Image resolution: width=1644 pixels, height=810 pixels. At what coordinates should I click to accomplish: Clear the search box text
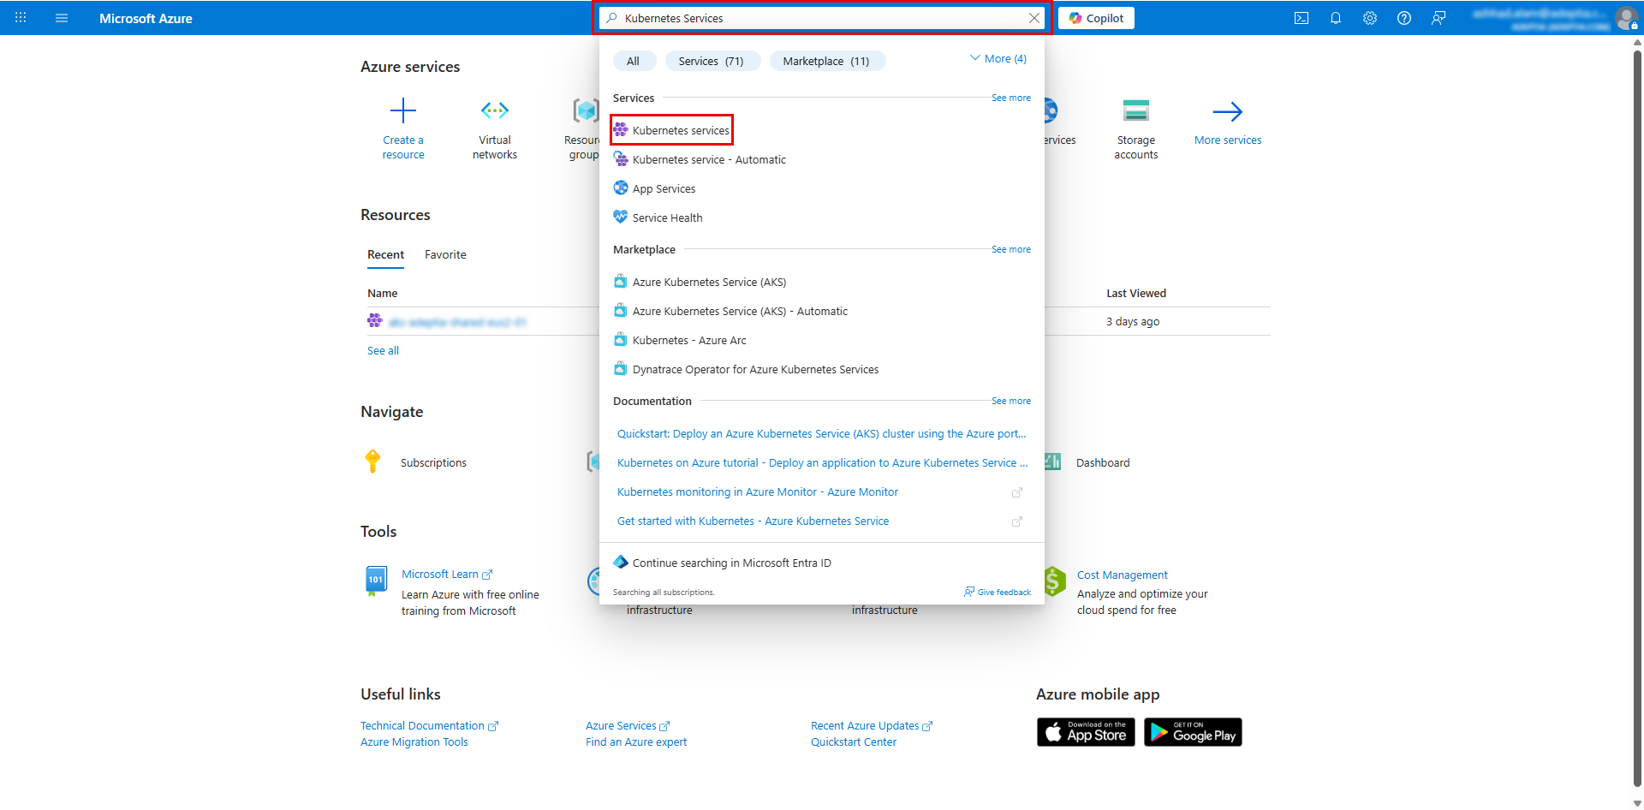click(x=1034, y=18)
